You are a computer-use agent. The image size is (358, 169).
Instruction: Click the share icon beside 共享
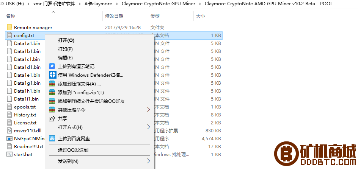pyautogui.click(x=52, y=118)
